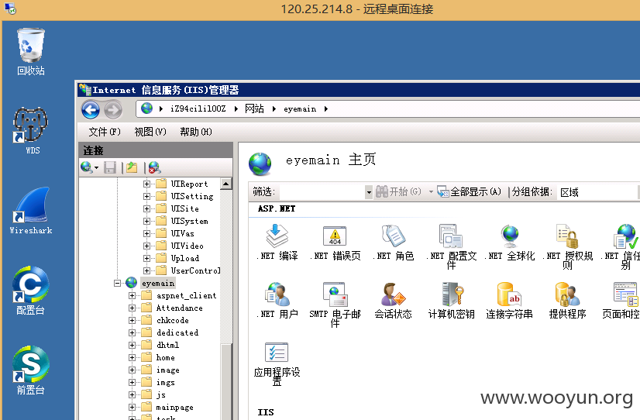Open the .NET 错误页 feature
Screen dimensions: 640x420
(x=335, y=243)
